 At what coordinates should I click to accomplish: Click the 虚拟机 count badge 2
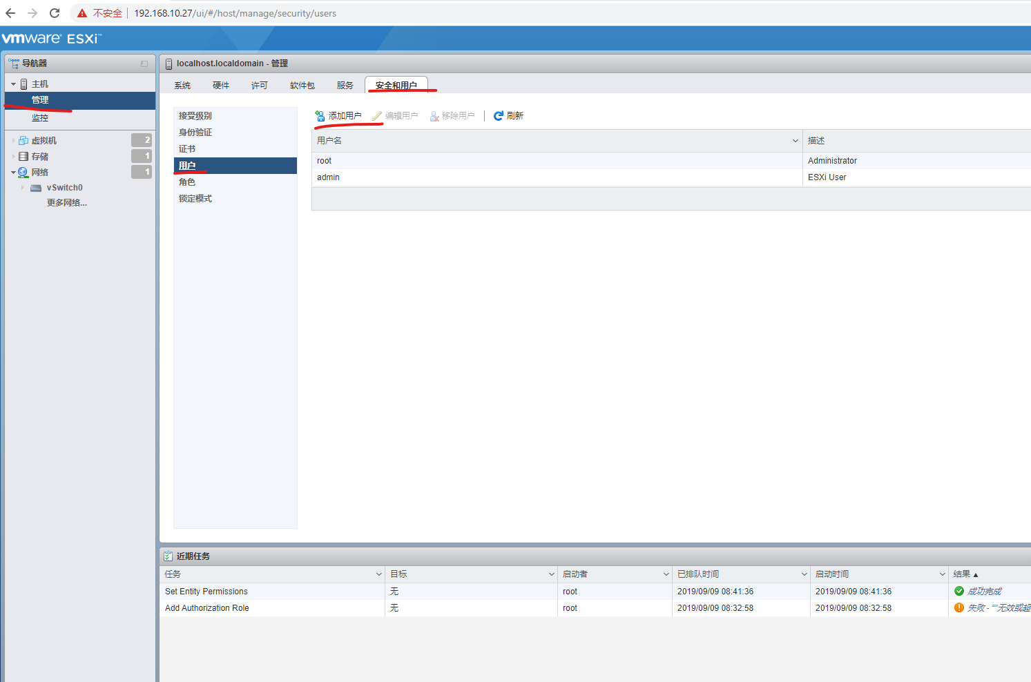click(142, 140)
